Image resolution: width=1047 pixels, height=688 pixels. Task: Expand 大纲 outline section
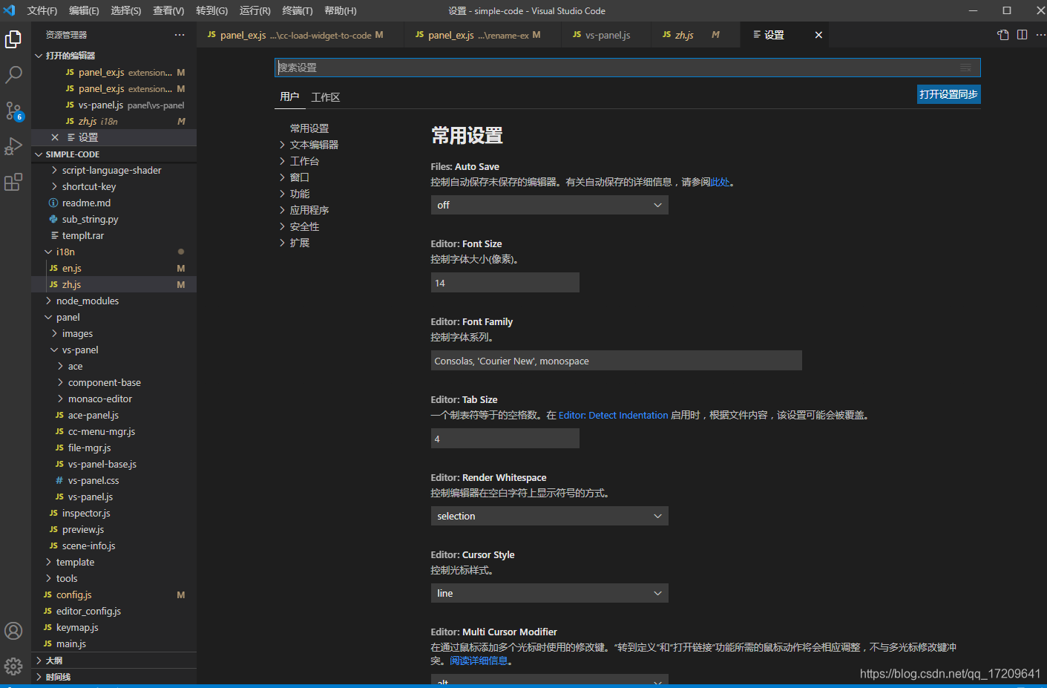(x=114, y=661)
